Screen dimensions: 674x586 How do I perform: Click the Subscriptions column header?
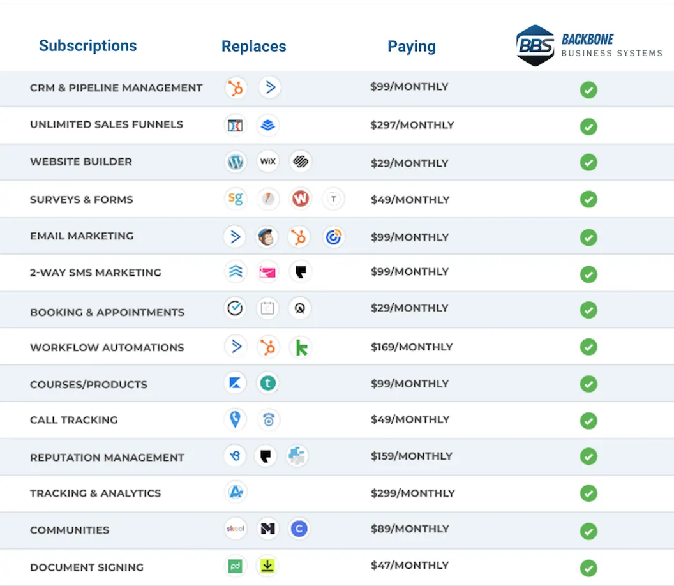point(87,45)
